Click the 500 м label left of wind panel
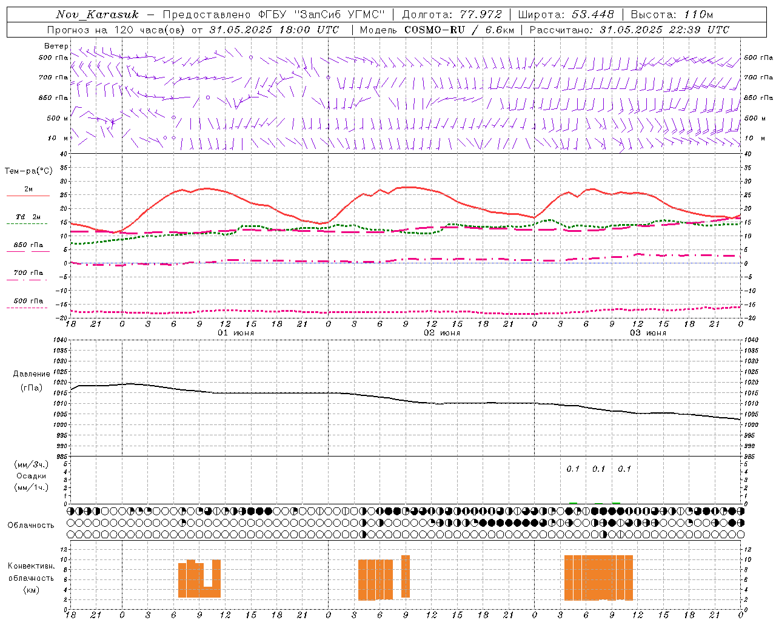Viewport: 776px width, 620px height. [58, 118]
